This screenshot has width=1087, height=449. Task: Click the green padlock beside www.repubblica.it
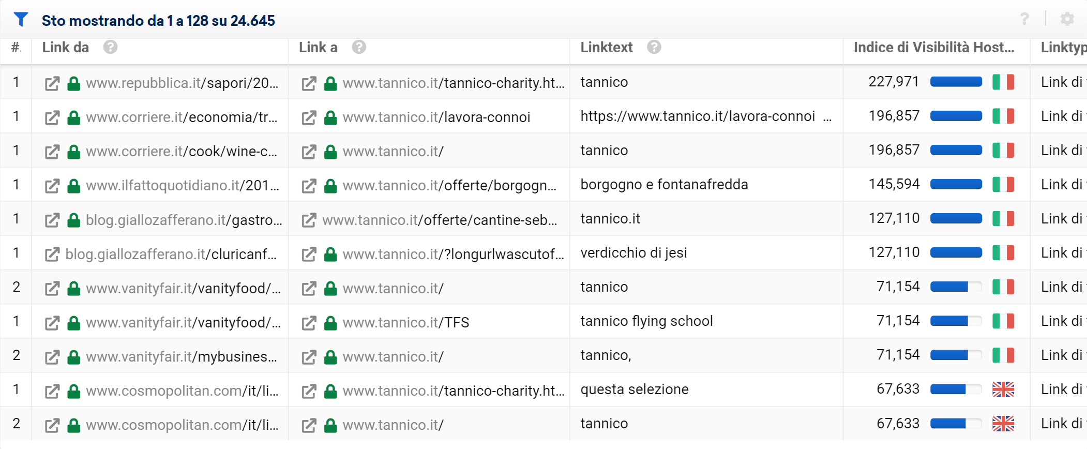pyautogui.click(x=74, y=83)
